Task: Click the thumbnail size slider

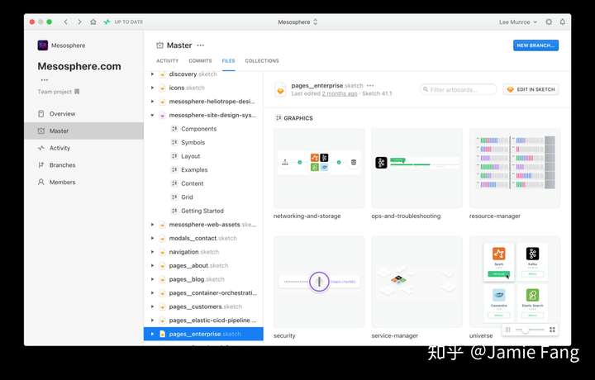Action: click(x=530, y=330)
